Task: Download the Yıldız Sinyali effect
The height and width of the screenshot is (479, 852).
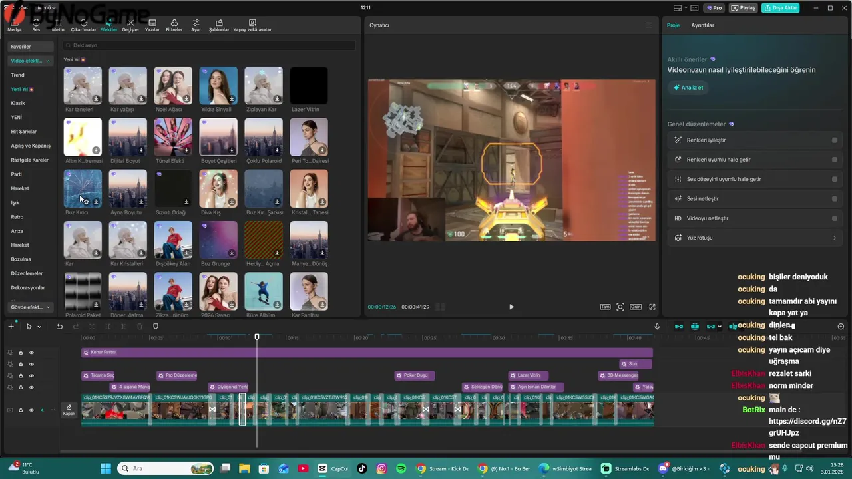Action: coord(232,99)
